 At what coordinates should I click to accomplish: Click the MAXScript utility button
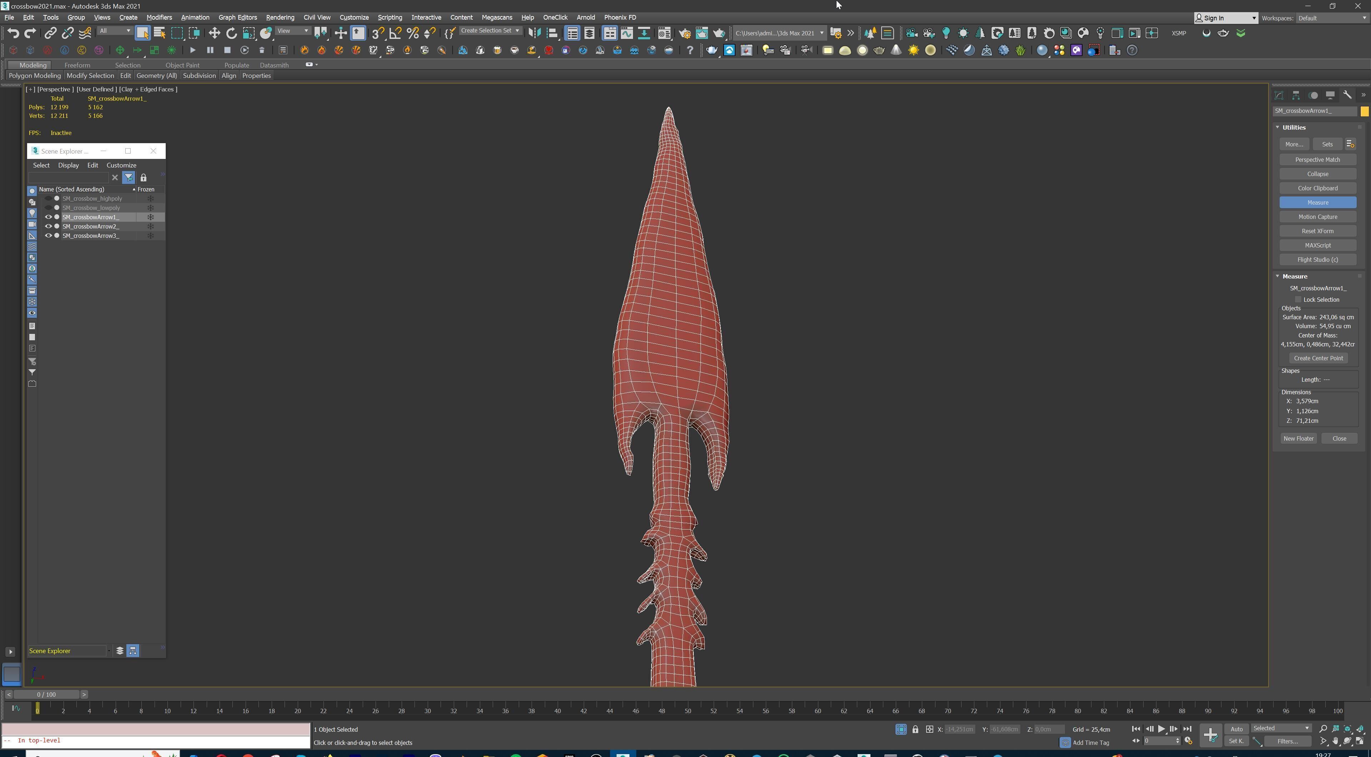tap(1317, 245)
